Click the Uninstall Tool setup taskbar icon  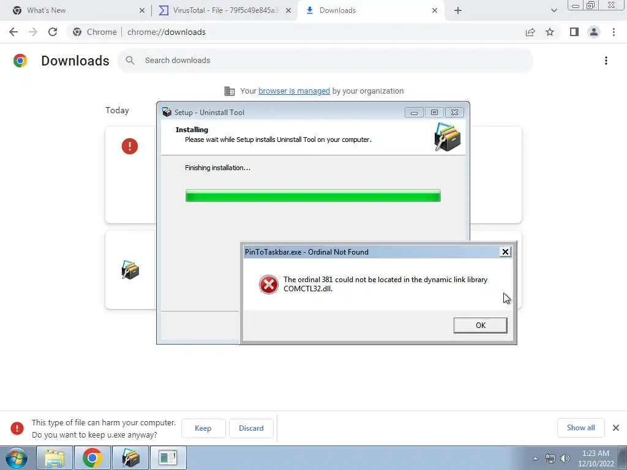pyautogui.click(x=130, y=458)
